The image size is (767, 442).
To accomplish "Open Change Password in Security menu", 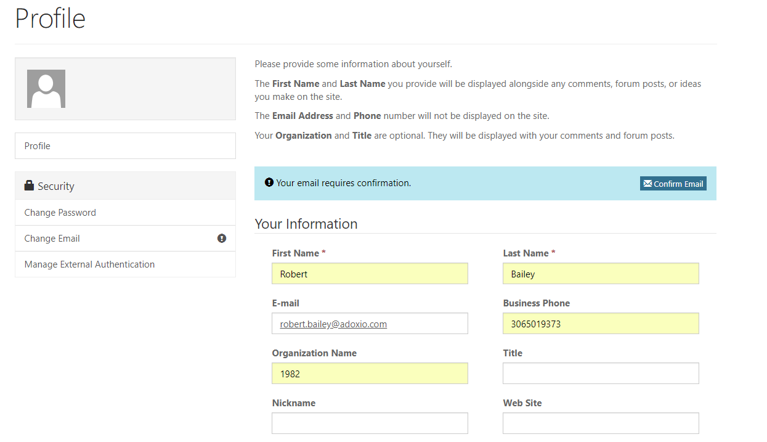I will (60, 213).
